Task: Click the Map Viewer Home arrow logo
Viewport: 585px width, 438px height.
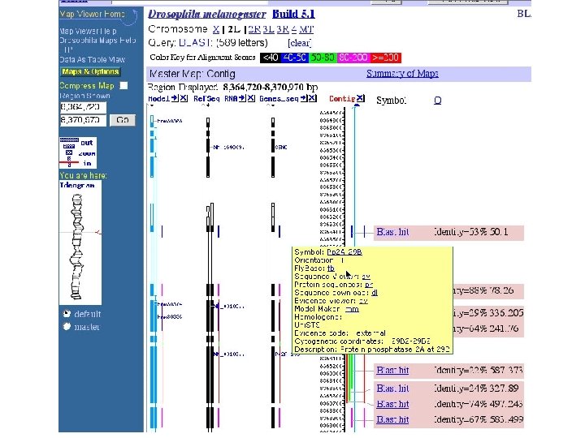Action: click(x=131, y=16)
